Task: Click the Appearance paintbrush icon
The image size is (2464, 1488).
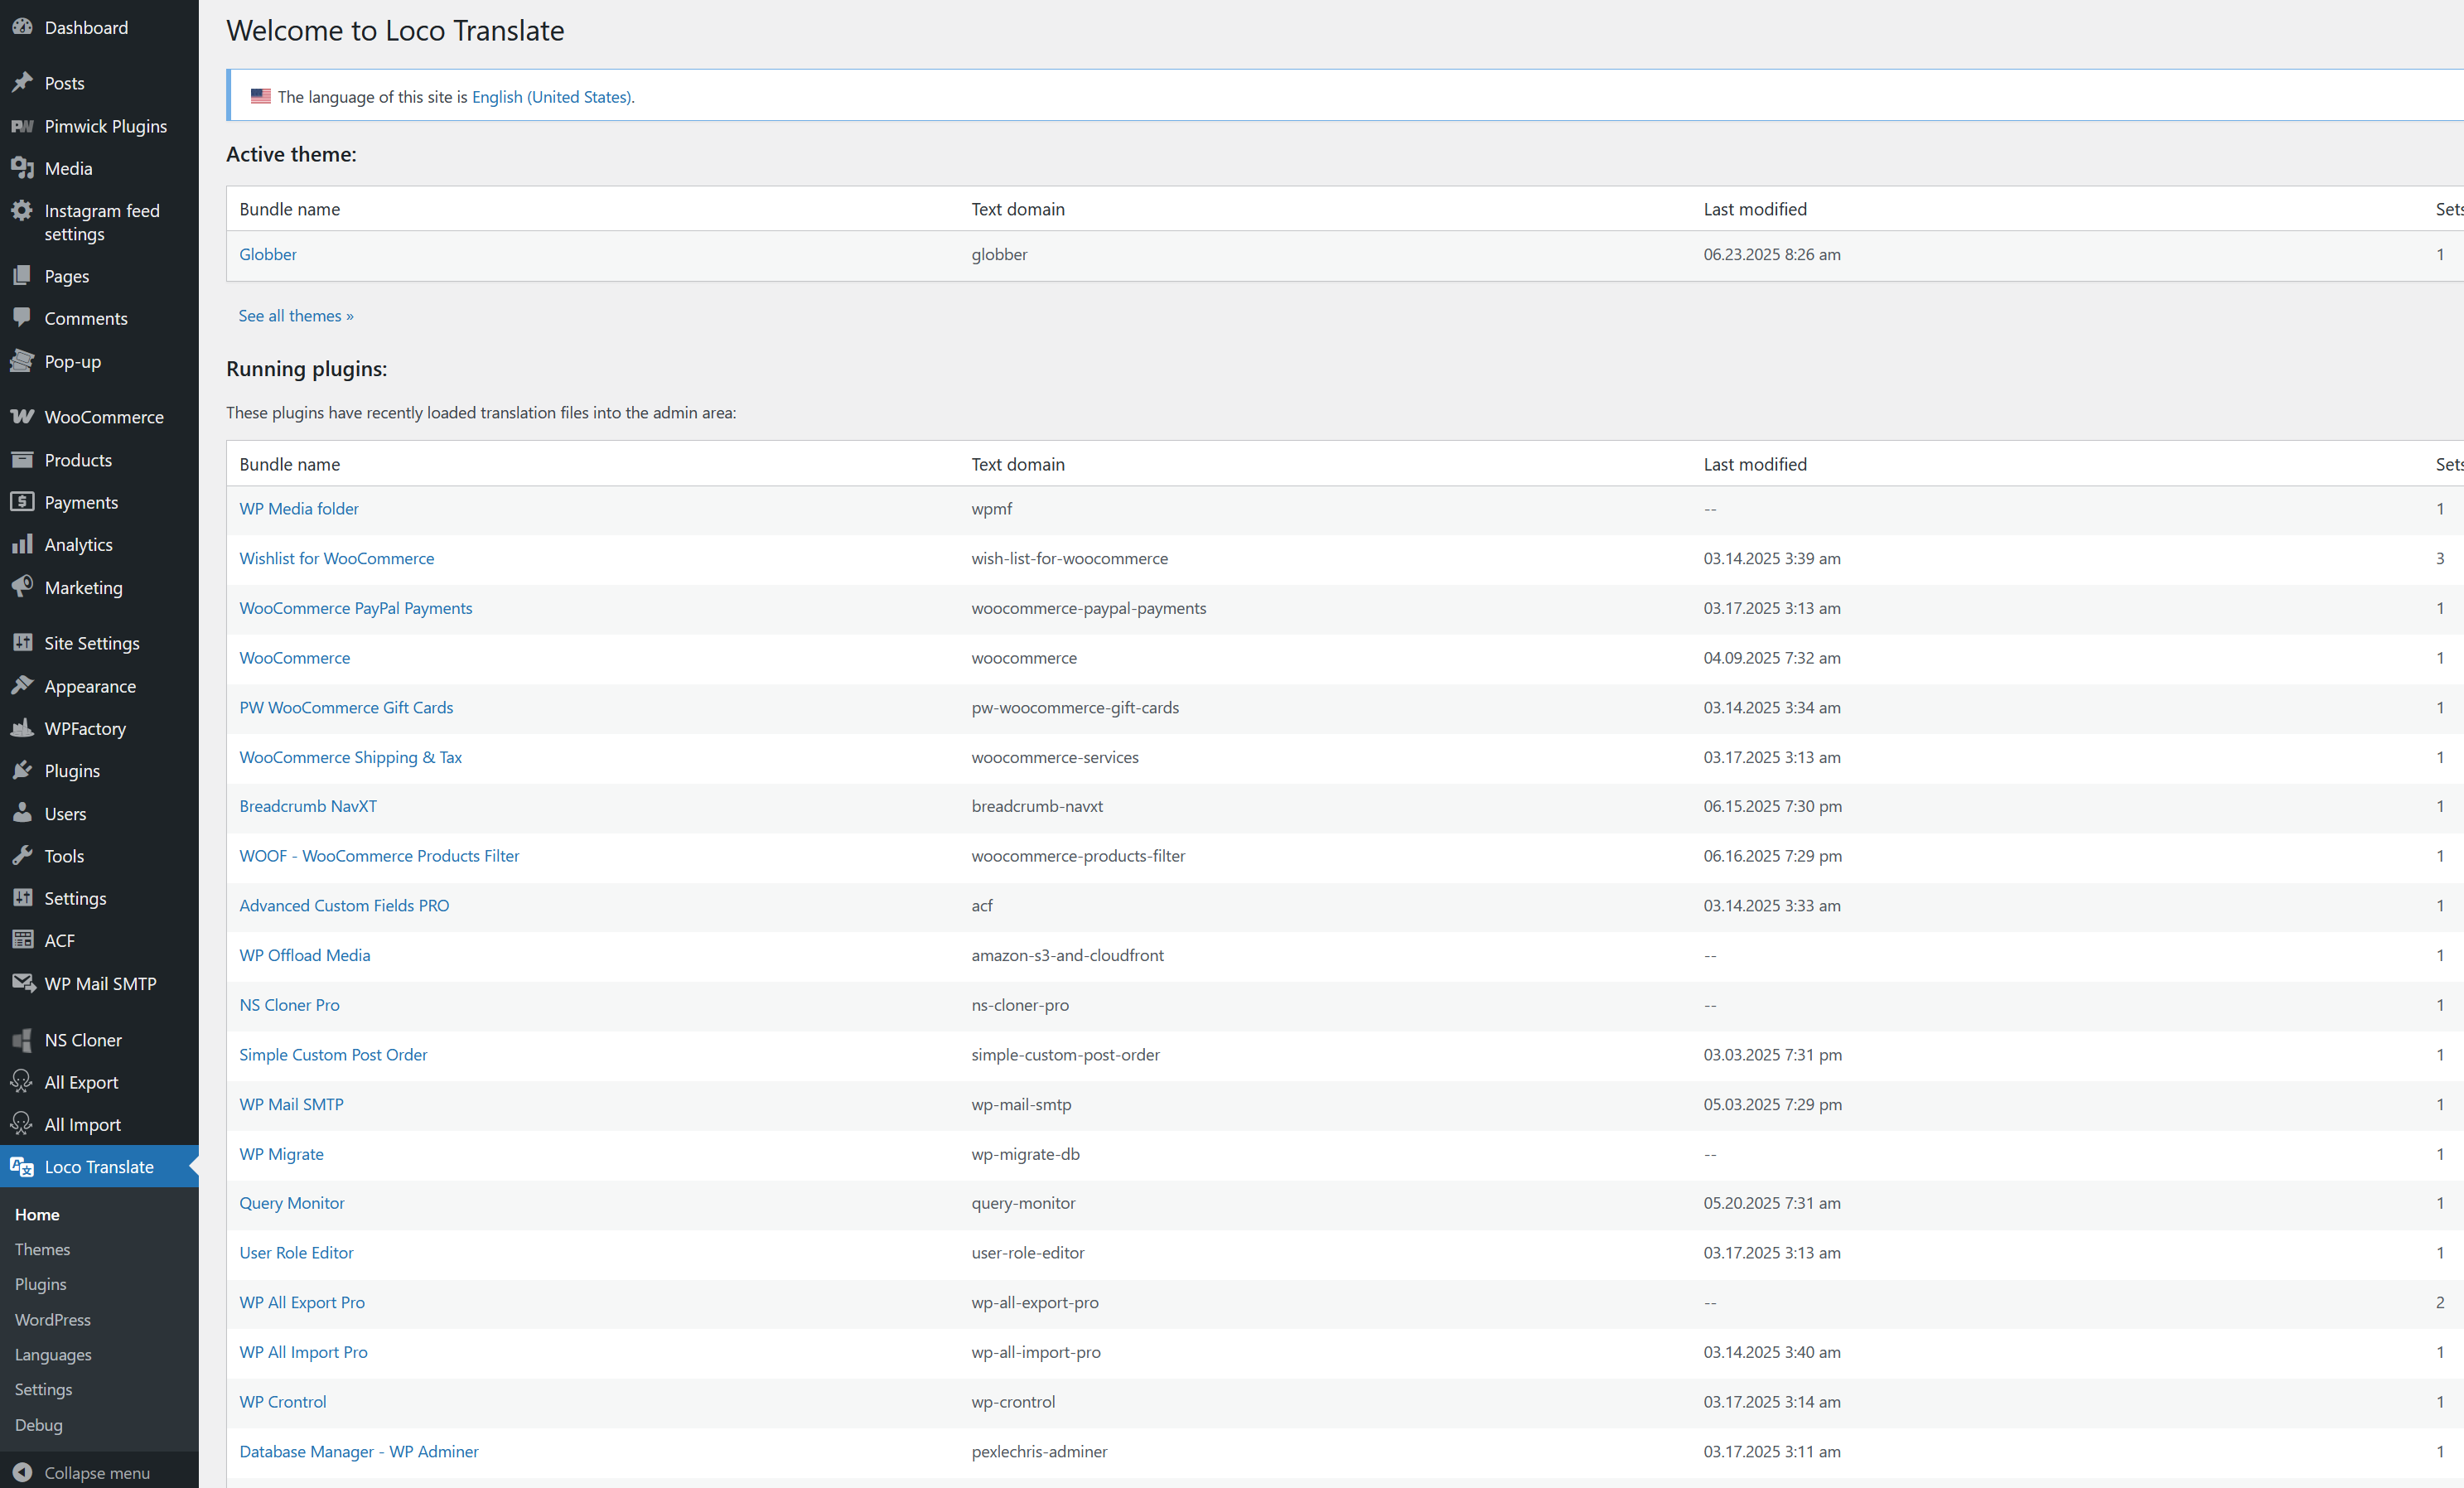Action: 22,685
